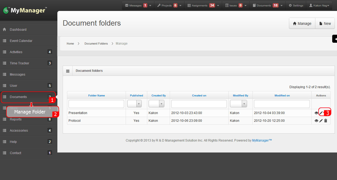Viewport: 337px width, 180px height.
Task: Preview the Presentation folder via its eye icon
Action: click(316, 113)
